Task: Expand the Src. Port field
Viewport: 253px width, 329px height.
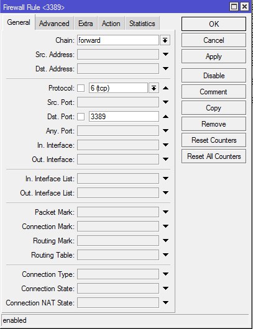Action: coord(165,102)
